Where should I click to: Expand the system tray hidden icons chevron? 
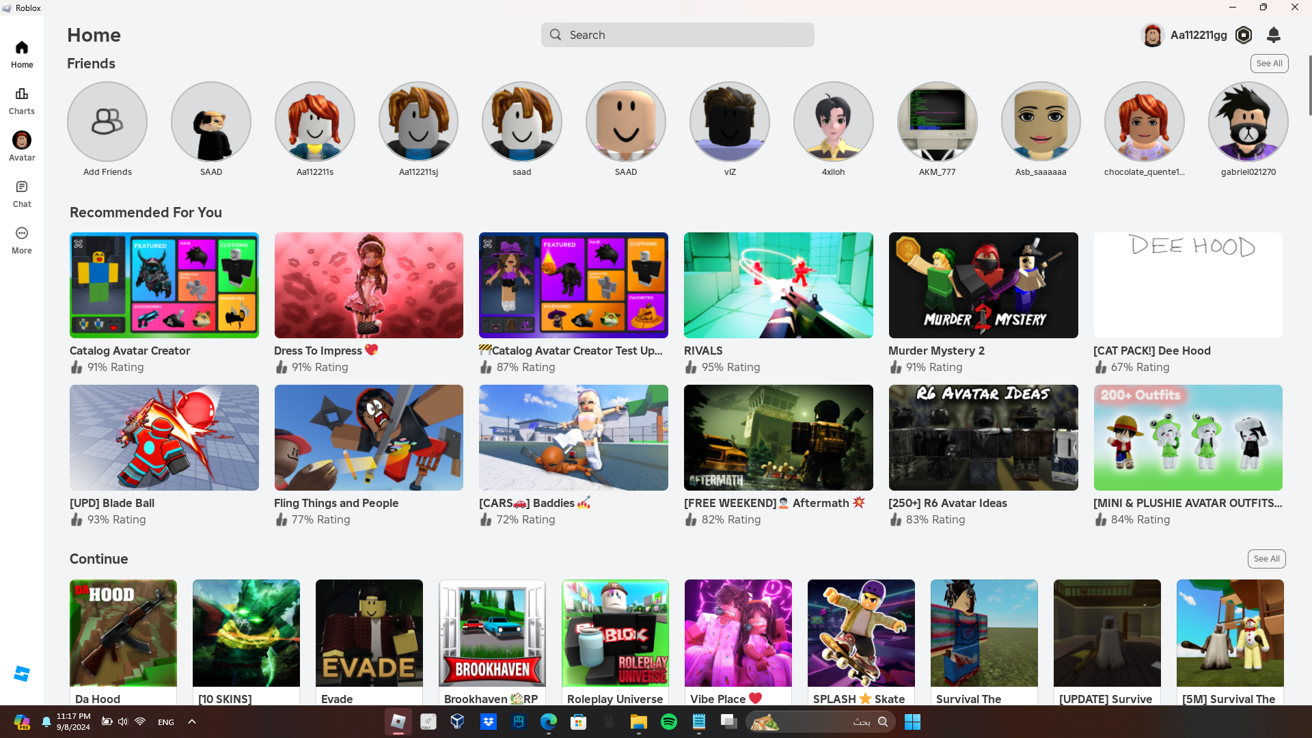pyautogui.click(x=192, y=722)
